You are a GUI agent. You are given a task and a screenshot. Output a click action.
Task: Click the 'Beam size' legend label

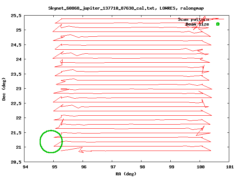[197, 24]
